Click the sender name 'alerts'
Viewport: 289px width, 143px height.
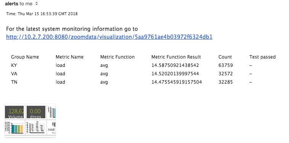[x=11, y=3]
